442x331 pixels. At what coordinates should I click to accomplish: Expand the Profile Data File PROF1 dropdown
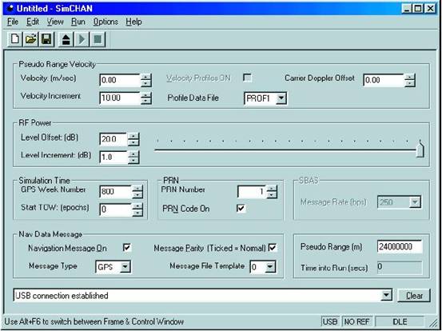[x=281, y=98]
